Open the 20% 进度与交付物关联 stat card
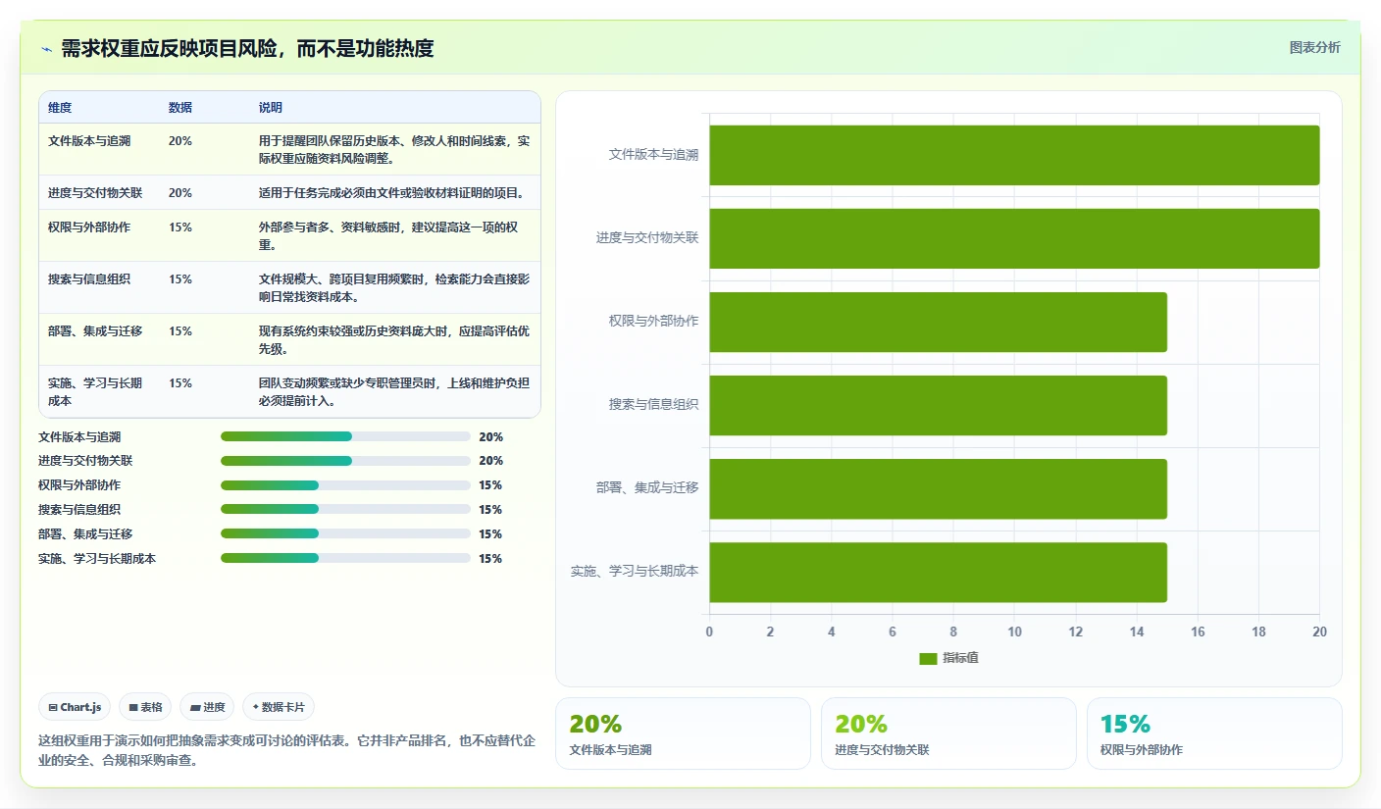 pyautogui.click(x=948, y=733)
